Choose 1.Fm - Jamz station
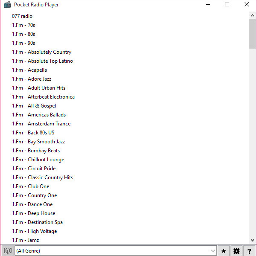Screen dimensions: 257x256 tap(26, 240)
